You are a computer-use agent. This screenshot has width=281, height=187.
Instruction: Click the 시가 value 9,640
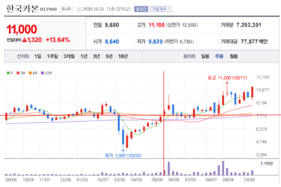[x=112, y=42]
